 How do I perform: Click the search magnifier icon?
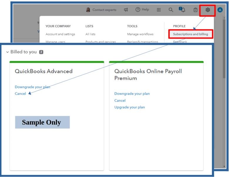click(x=171, y=10)
